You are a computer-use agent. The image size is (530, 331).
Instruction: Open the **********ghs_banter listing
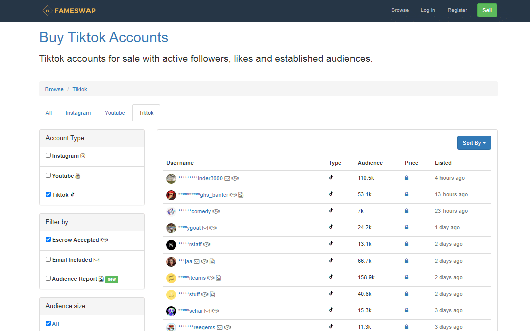[203, 195]
